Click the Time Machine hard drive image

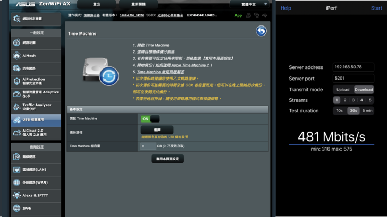click(100, 72)
